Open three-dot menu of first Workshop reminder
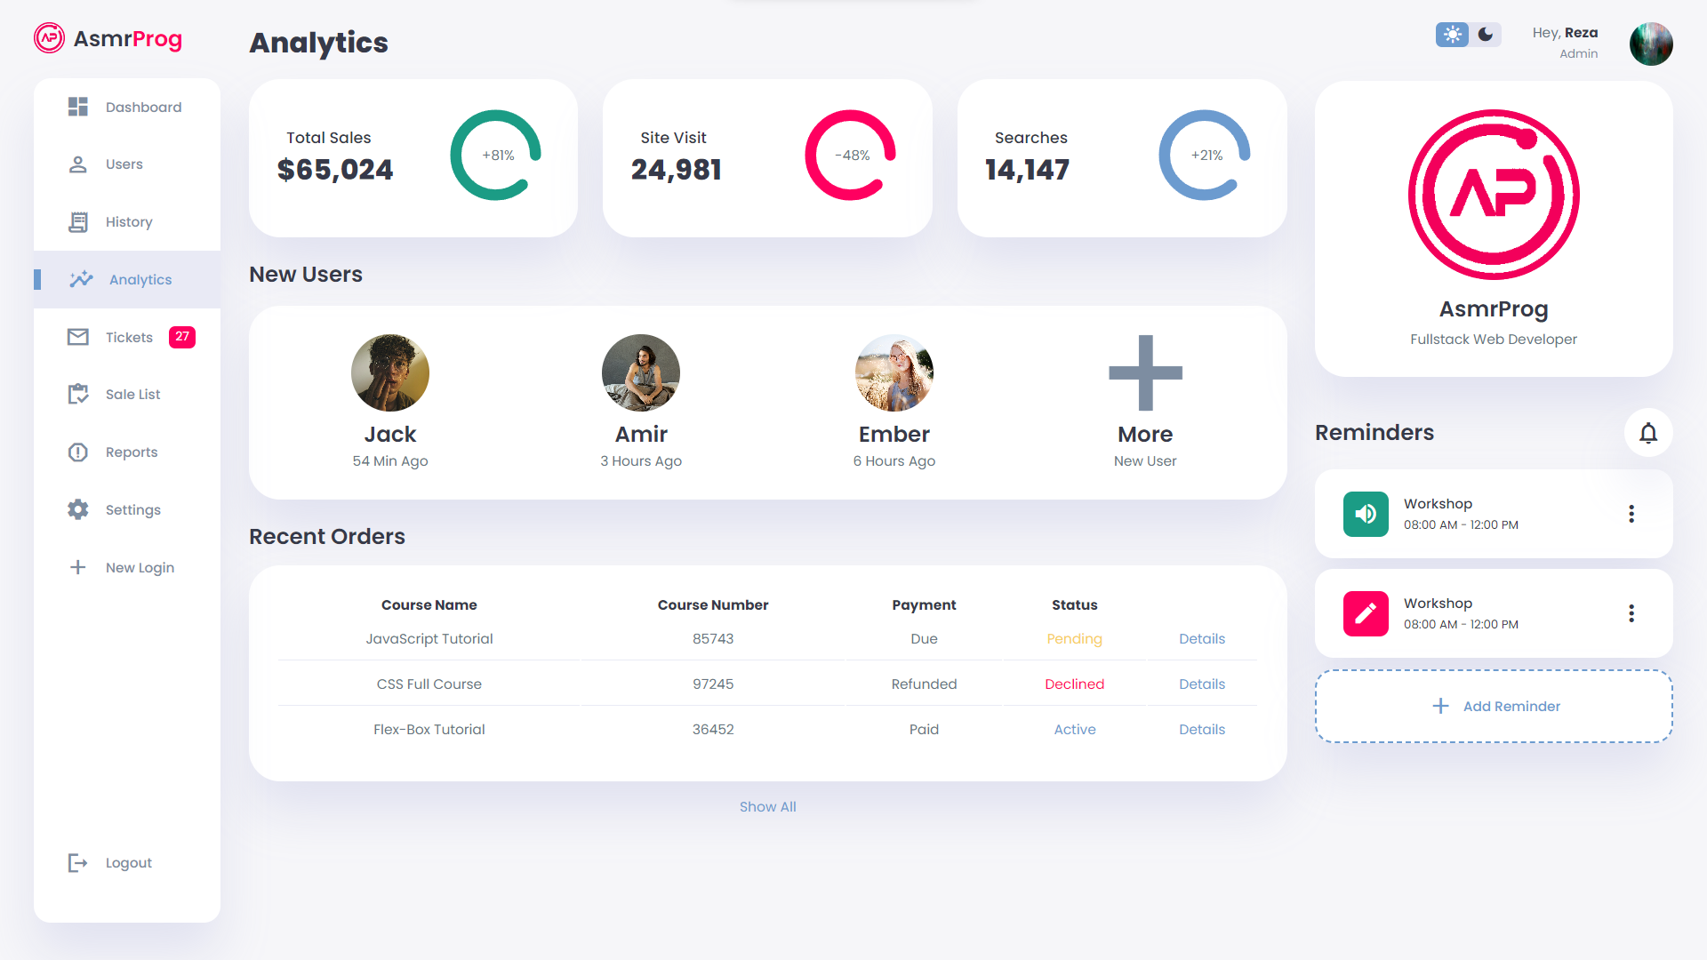Image resolution: width=1707 pixels, height=960 pixels. point(1631,514)
